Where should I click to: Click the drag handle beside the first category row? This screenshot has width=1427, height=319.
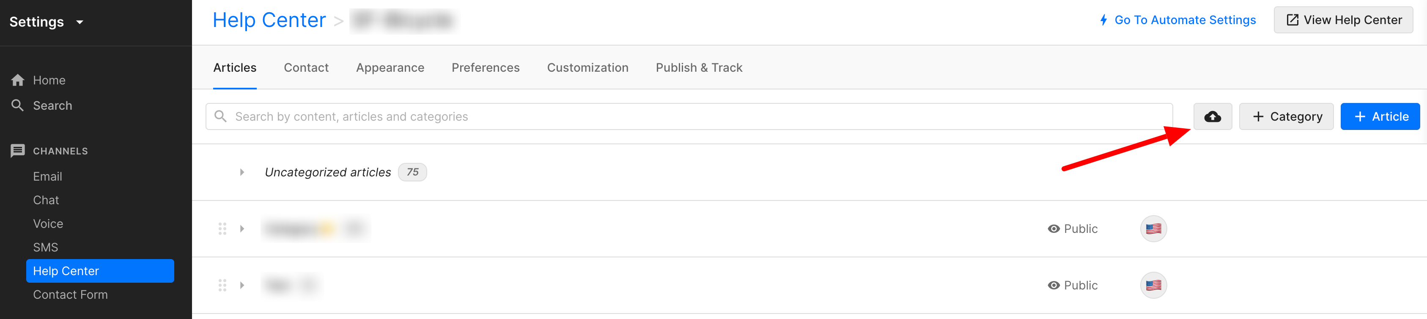pyautogui.click(x=223, y=228)
